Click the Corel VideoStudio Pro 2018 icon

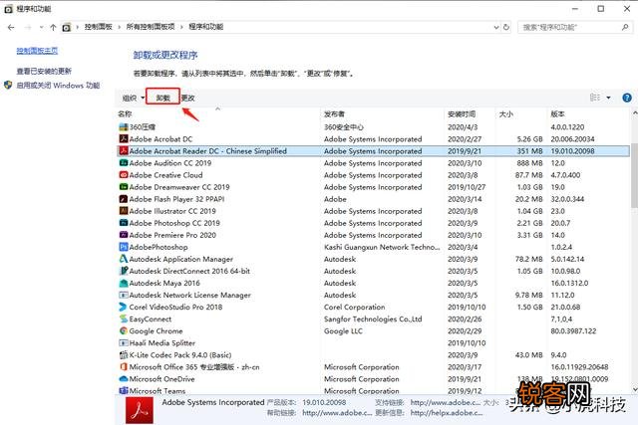pos(124,307)
